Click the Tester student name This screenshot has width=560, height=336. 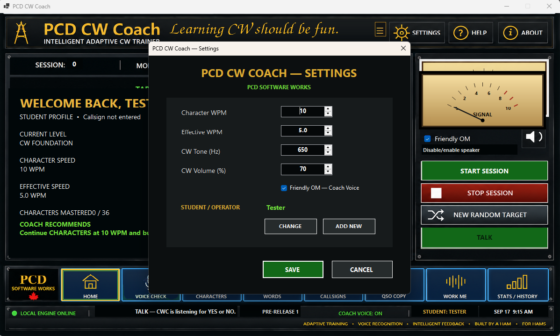point(276,208)
